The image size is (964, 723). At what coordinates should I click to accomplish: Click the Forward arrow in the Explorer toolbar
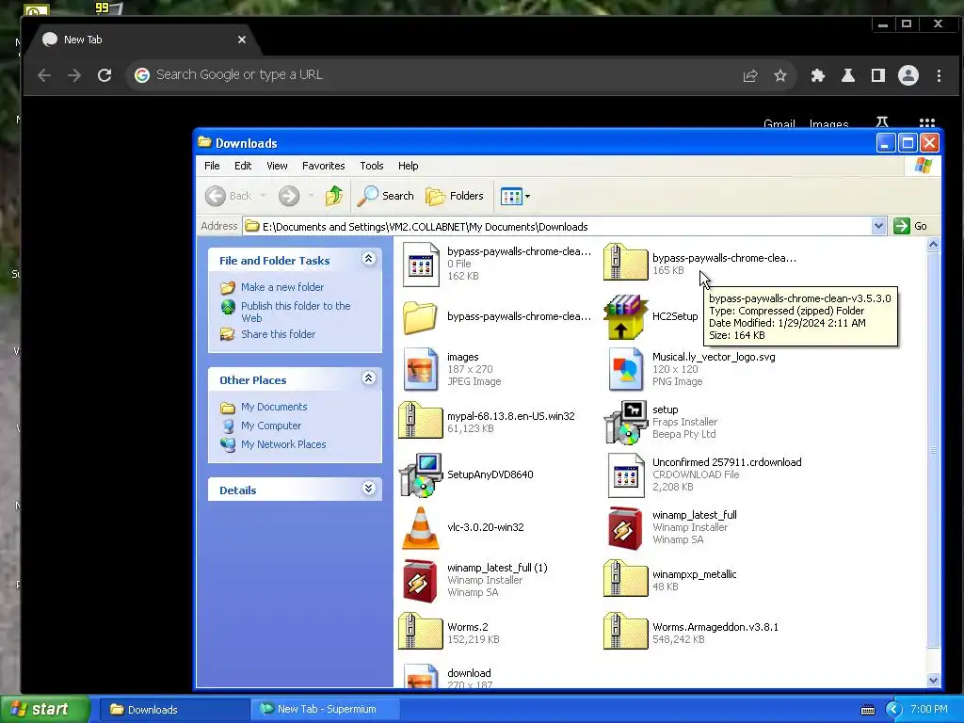point(289,196)
